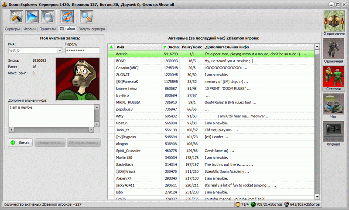Switch to the Запуск сервера tab

click(92, 29)
